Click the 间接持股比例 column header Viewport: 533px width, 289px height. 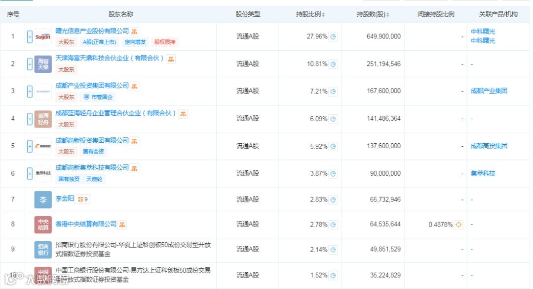coord(436,14)
